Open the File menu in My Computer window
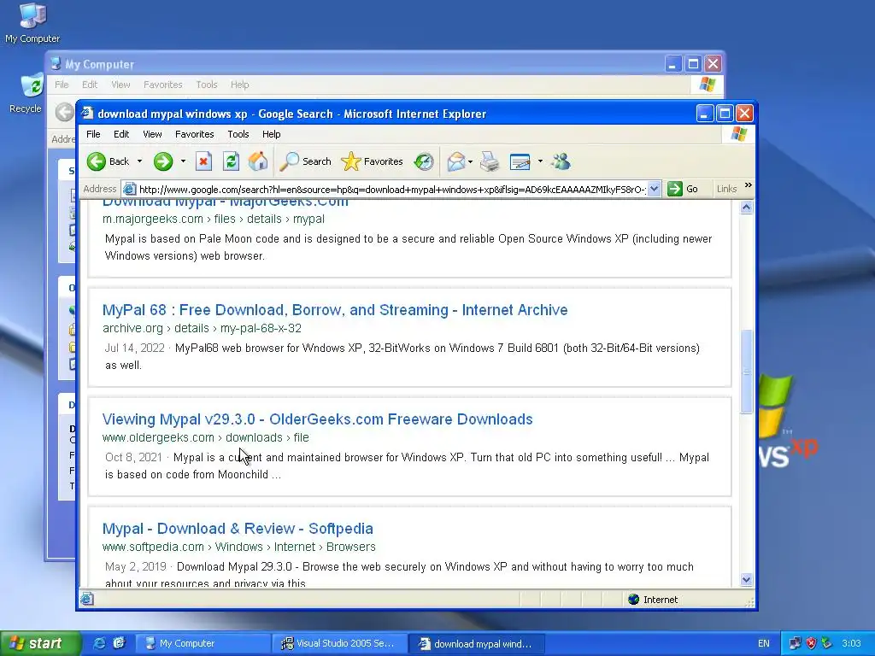The width and height of the screenshot is (875, 656). (x=62, y=85)
